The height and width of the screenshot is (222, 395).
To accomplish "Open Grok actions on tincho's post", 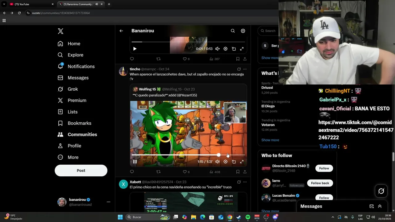I will coord(239,69).
